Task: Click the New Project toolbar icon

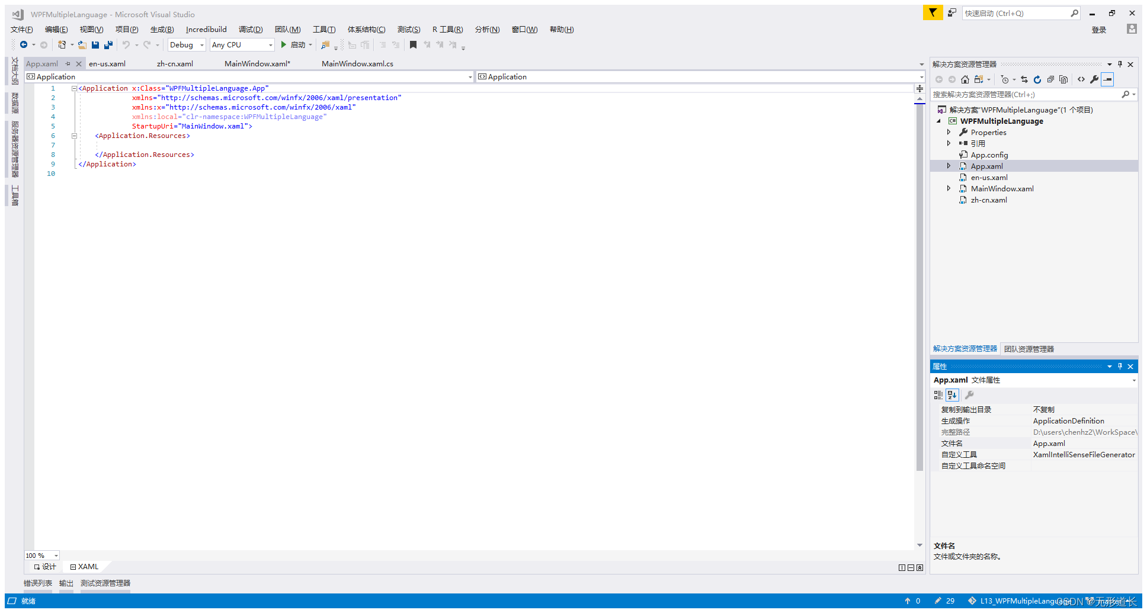Action: (62, 45)
